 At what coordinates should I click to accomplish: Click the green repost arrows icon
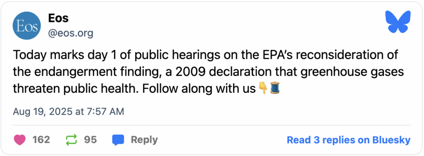[x=71, y=140]
